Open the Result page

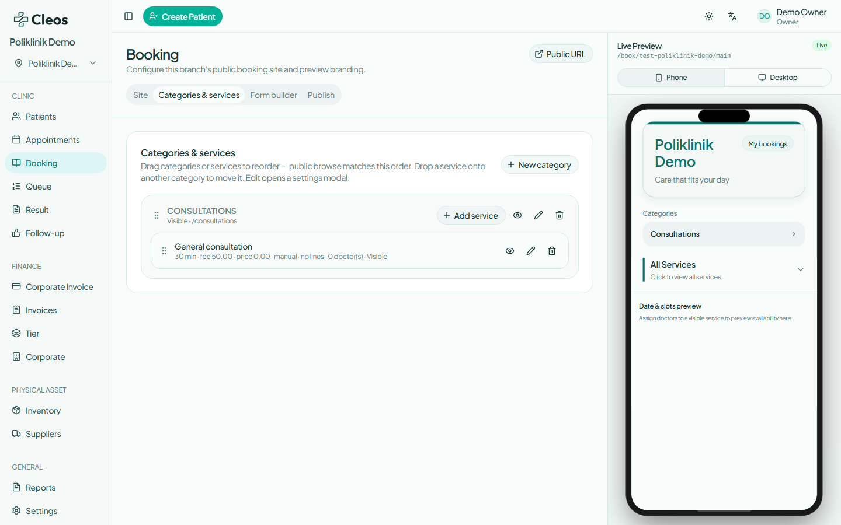coord(56,210)
